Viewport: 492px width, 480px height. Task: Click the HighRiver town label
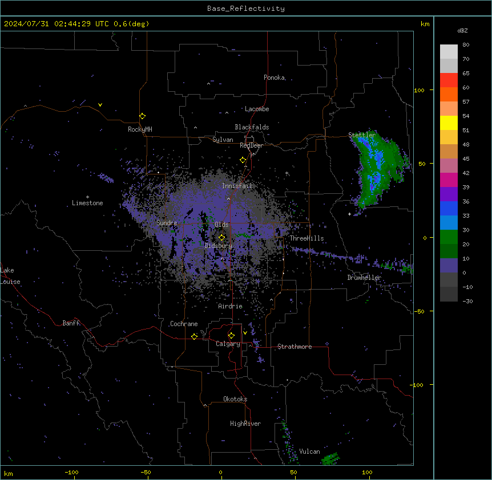coord(245,424)
